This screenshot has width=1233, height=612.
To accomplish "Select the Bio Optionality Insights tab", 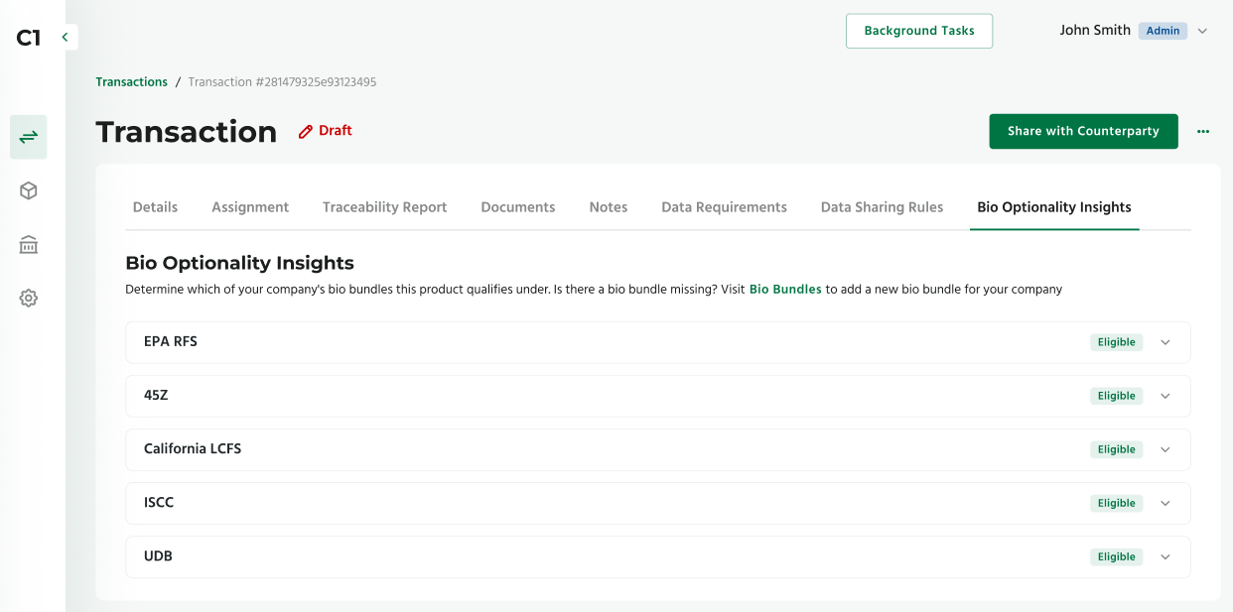I will coord(1054,207).
